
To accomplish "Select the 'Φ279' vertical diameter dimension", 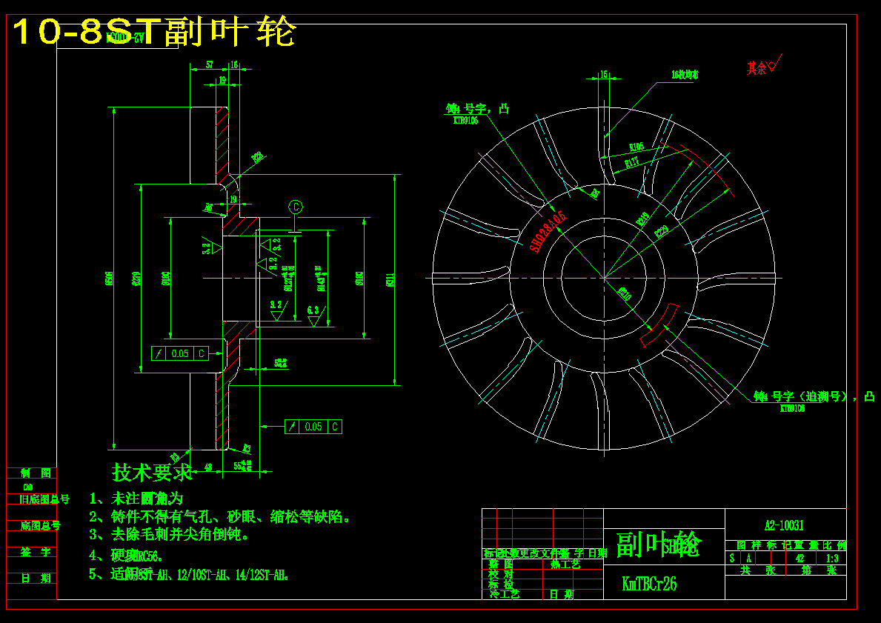I will [136, 278].
